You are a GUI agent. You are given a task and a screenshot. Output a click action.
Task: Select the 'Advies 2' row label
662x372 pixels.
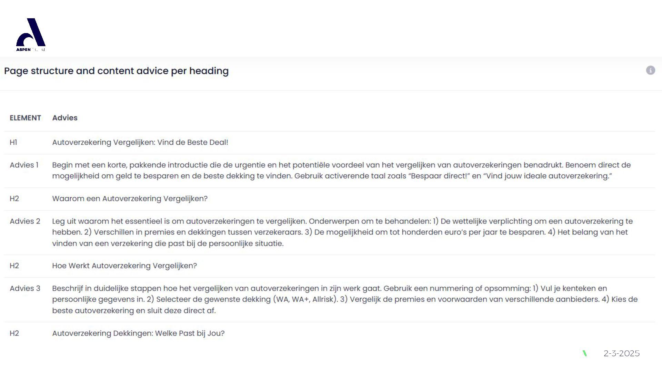25,221
